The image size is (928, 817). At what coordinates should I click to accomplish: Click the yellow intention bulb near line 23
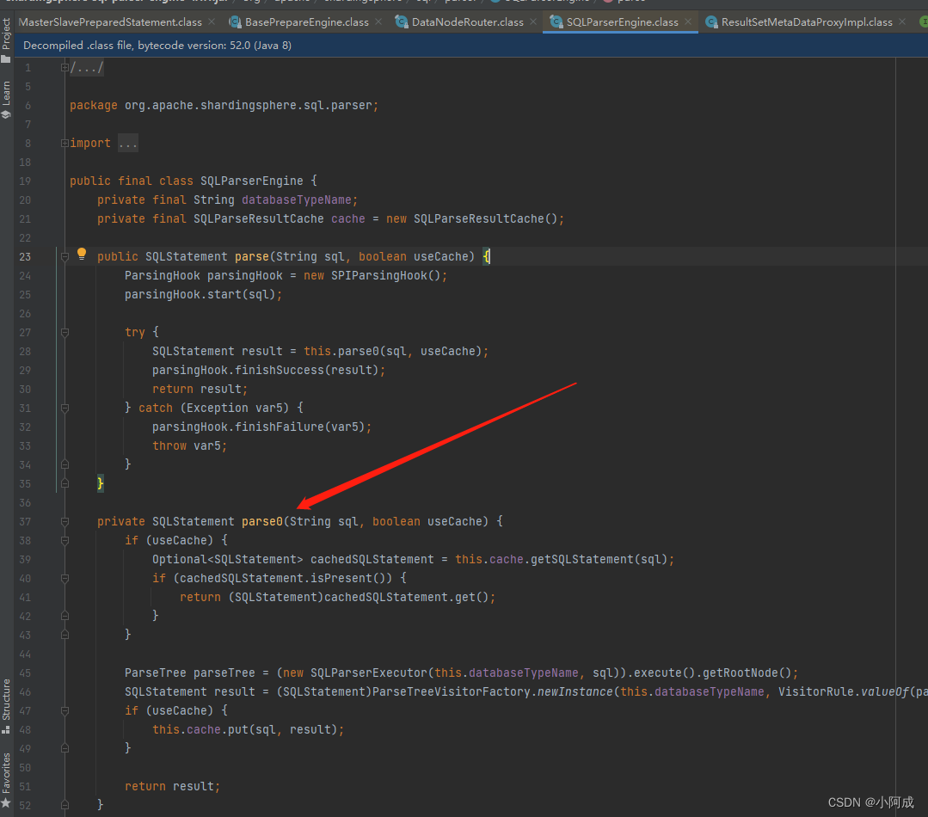tap(81, 253)
